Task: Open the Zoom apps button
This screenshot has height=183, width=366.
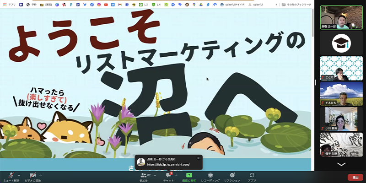Action: [252, 176]
